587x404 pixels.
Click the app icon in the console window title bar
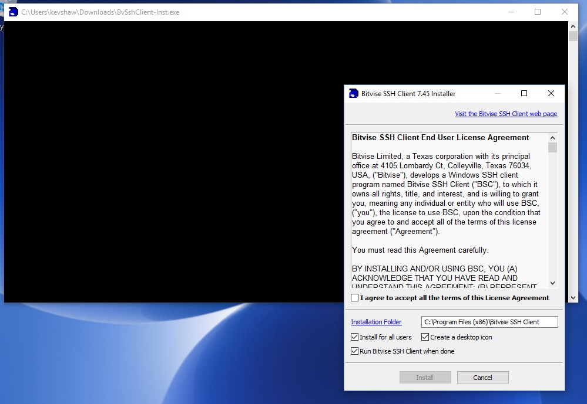12,12
